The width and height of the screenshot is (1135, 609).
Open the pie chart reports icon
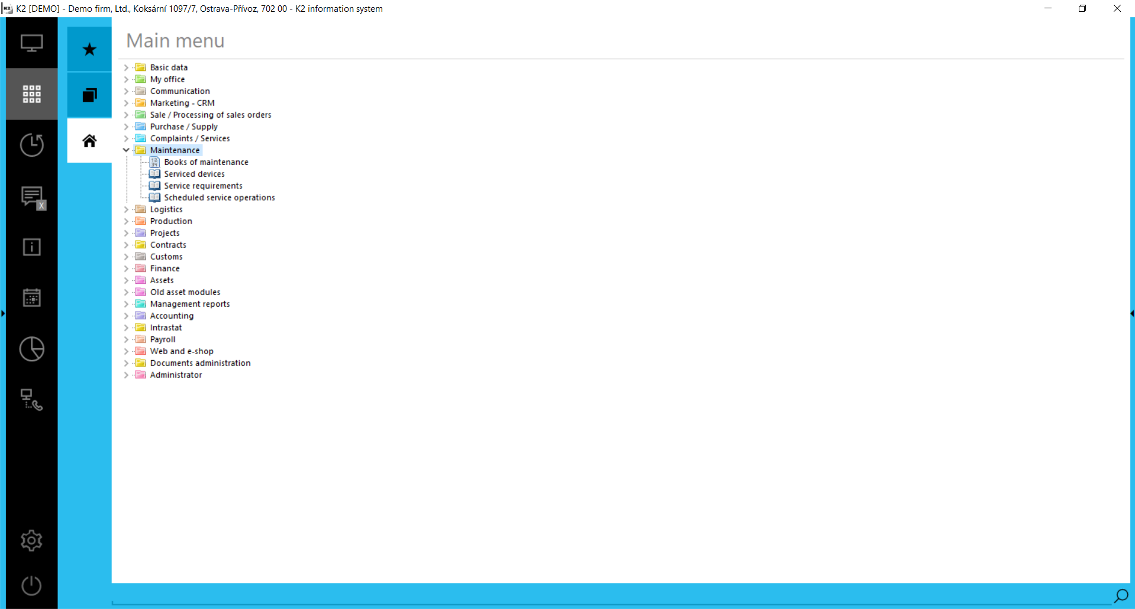(32, 349)
